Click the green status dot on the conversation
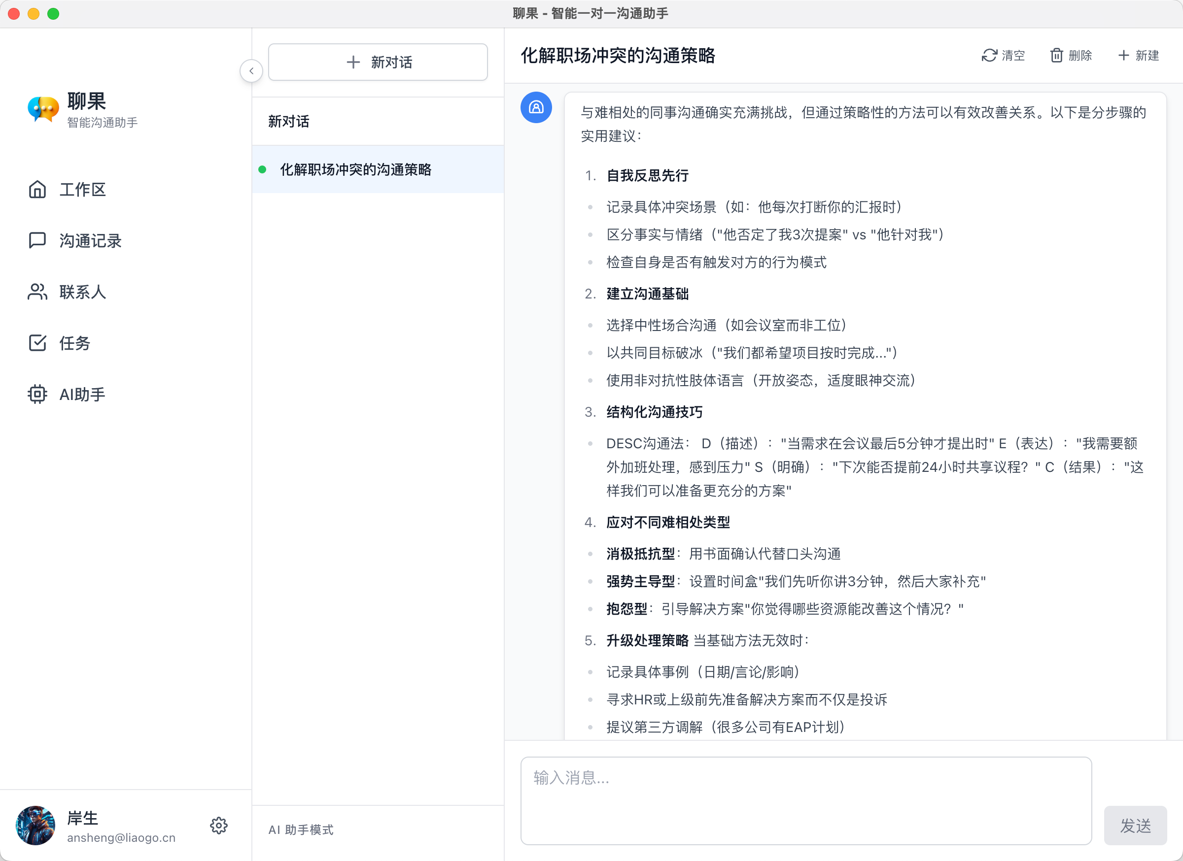Image resolution: width=1183 pixels, height=861 pixels. pyautogui.click(x=263, y=169)
